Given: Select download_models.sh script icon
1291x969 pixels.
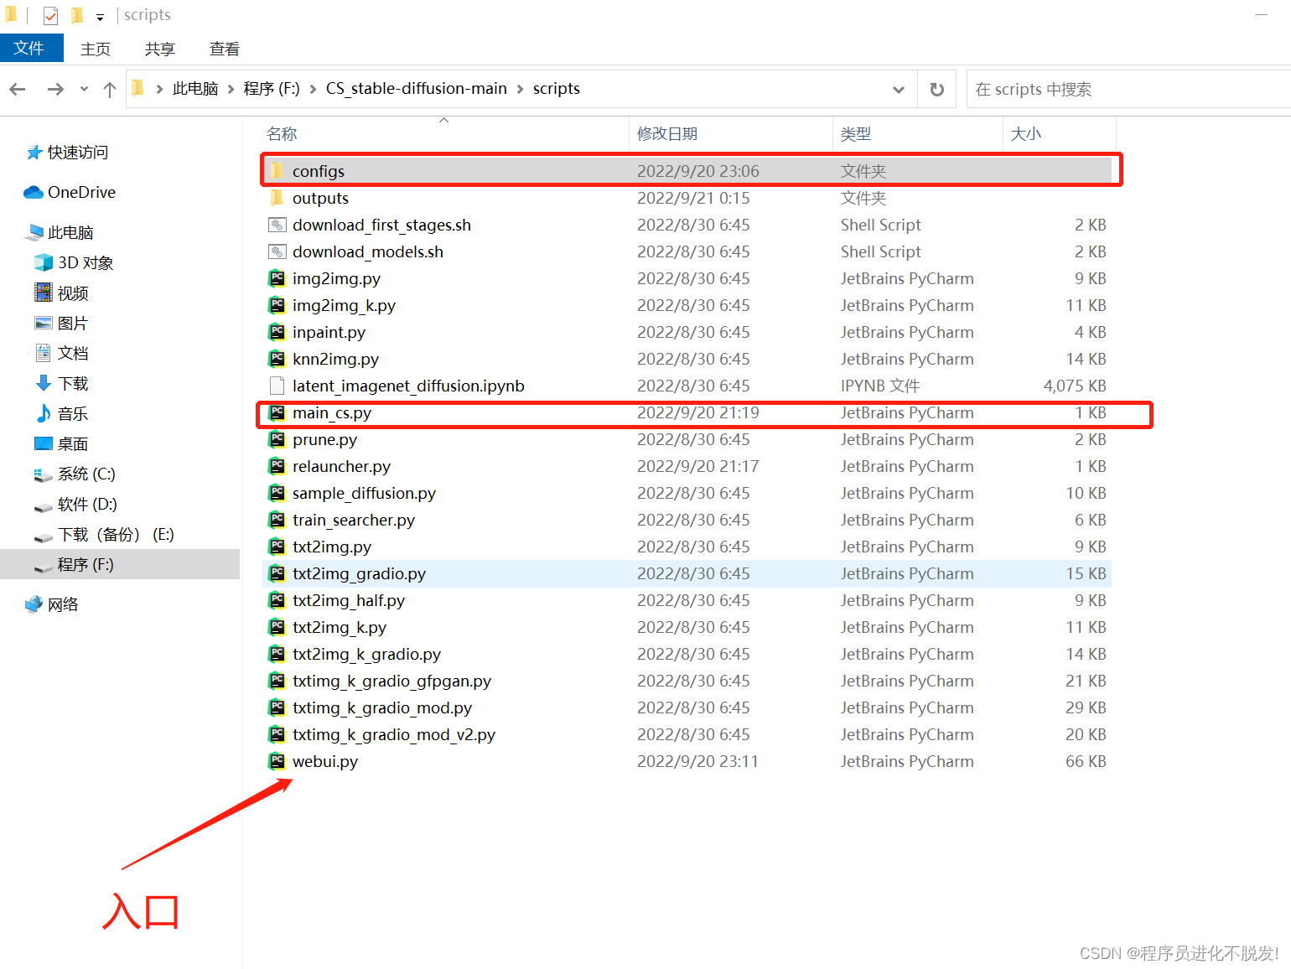Looking at the screenshot, I should click(x=277, y=251).
